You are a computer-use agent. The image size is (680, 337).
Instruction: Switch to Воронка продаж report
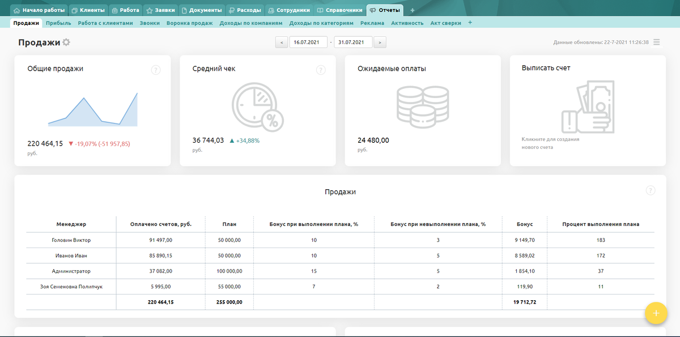coord(189,23)
